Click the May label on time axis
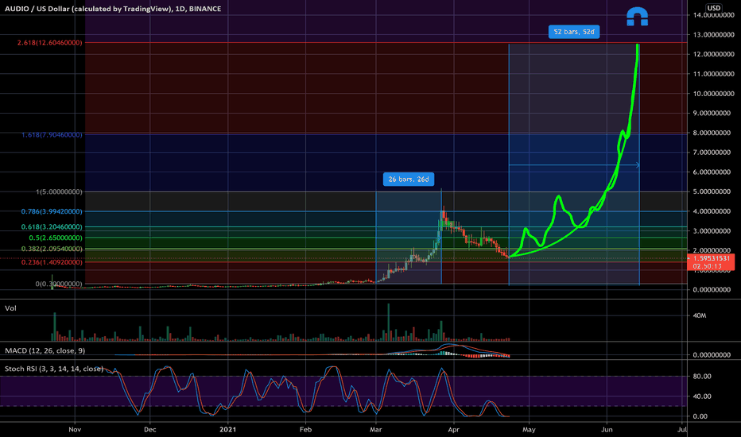The height and width of the screenshot is (437, 741). tap(529, 429)
